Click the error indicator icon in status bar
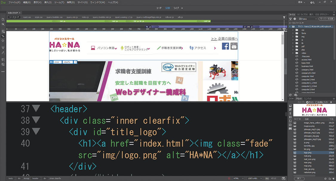The image size is (336, 181). [229, 178]
